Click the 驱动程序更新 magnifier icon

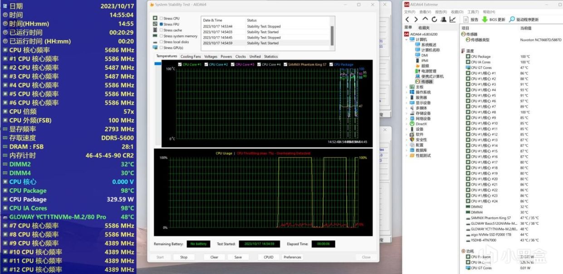(512, 19)
